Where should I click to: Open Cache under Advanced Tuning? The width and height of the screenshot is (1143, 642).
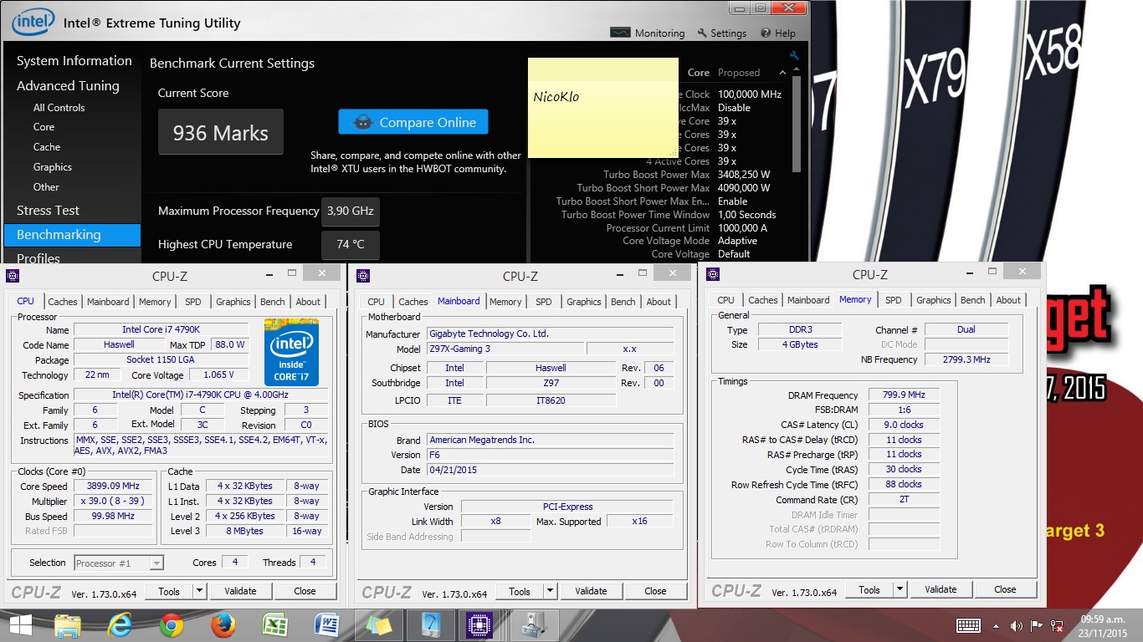point(47,147)
